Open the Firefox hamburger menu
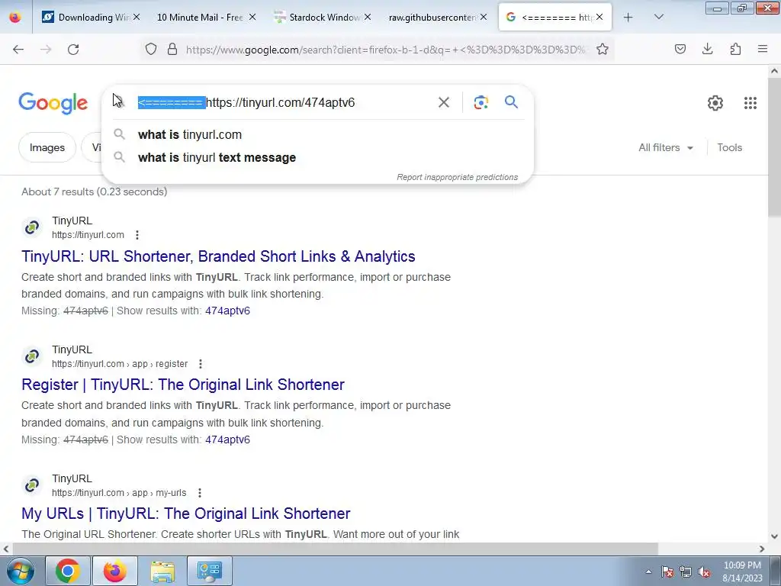Screen dimensions: 781x586 point(763,49)
